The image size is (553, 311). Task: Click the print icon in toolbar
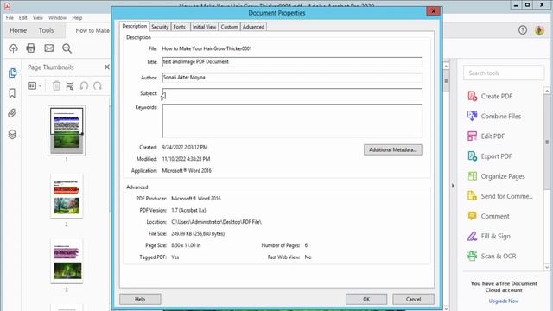tap(31, 48)
